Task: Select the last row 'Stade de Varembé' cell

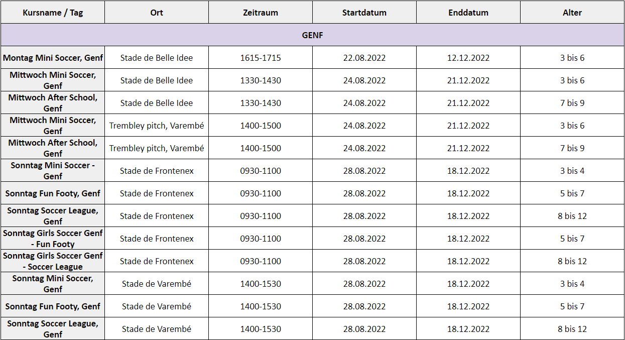Action: coord(157,329)
